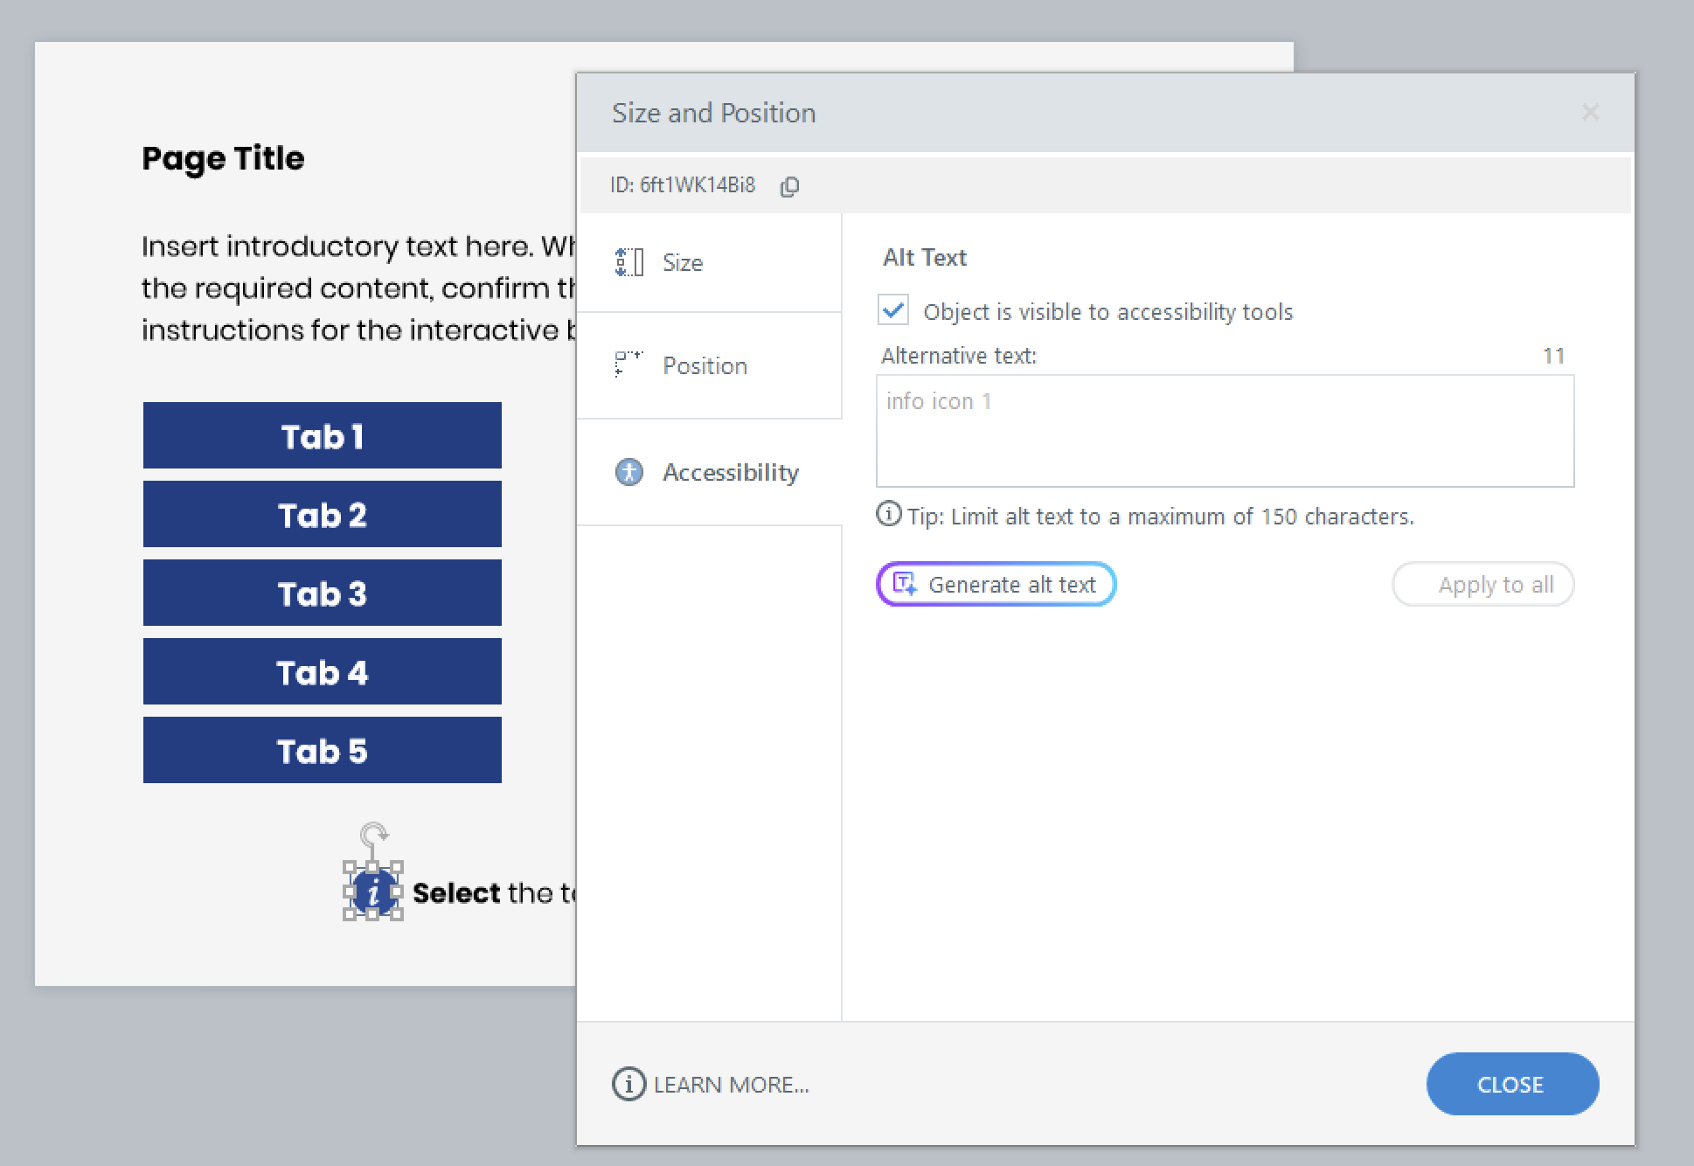Select the Tab 3 button on slide
The width and height of the screenshot is (1694, 1166).
pyautogui.click(x=322, y=593)
